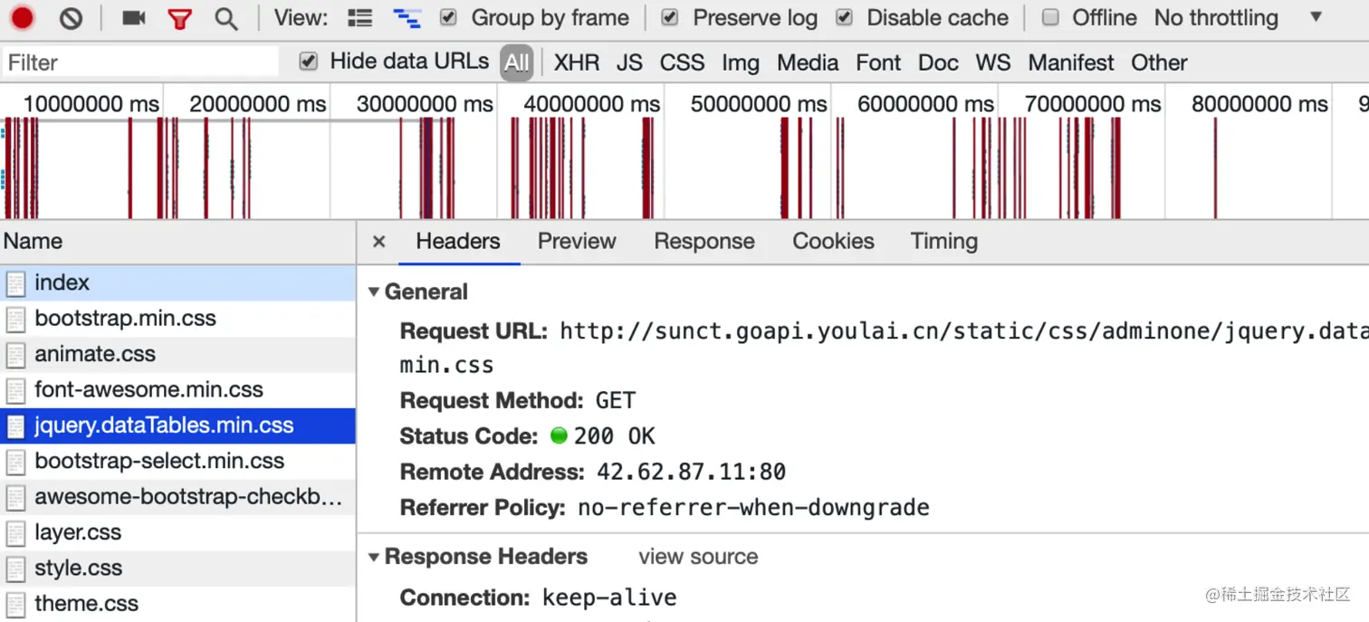This screenshot has width=1369, height=622.
Task: Filter requests by CSS
Action: click(x=682, y=62)
